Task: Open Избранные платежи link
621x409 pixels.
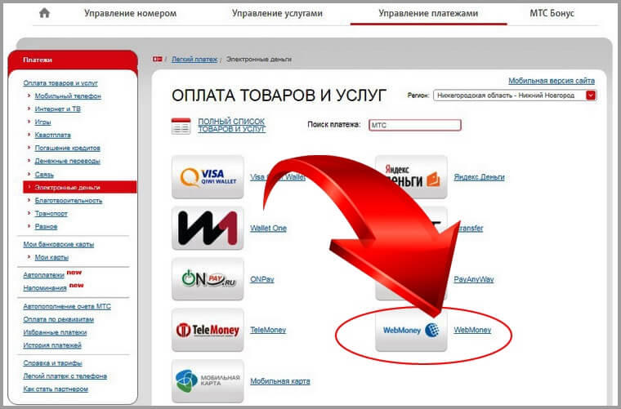Action: (x=55, y=332)
